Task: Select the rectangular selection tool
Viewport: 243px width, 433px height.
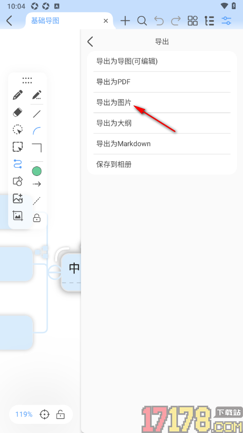Action: (x=18, y=147)
